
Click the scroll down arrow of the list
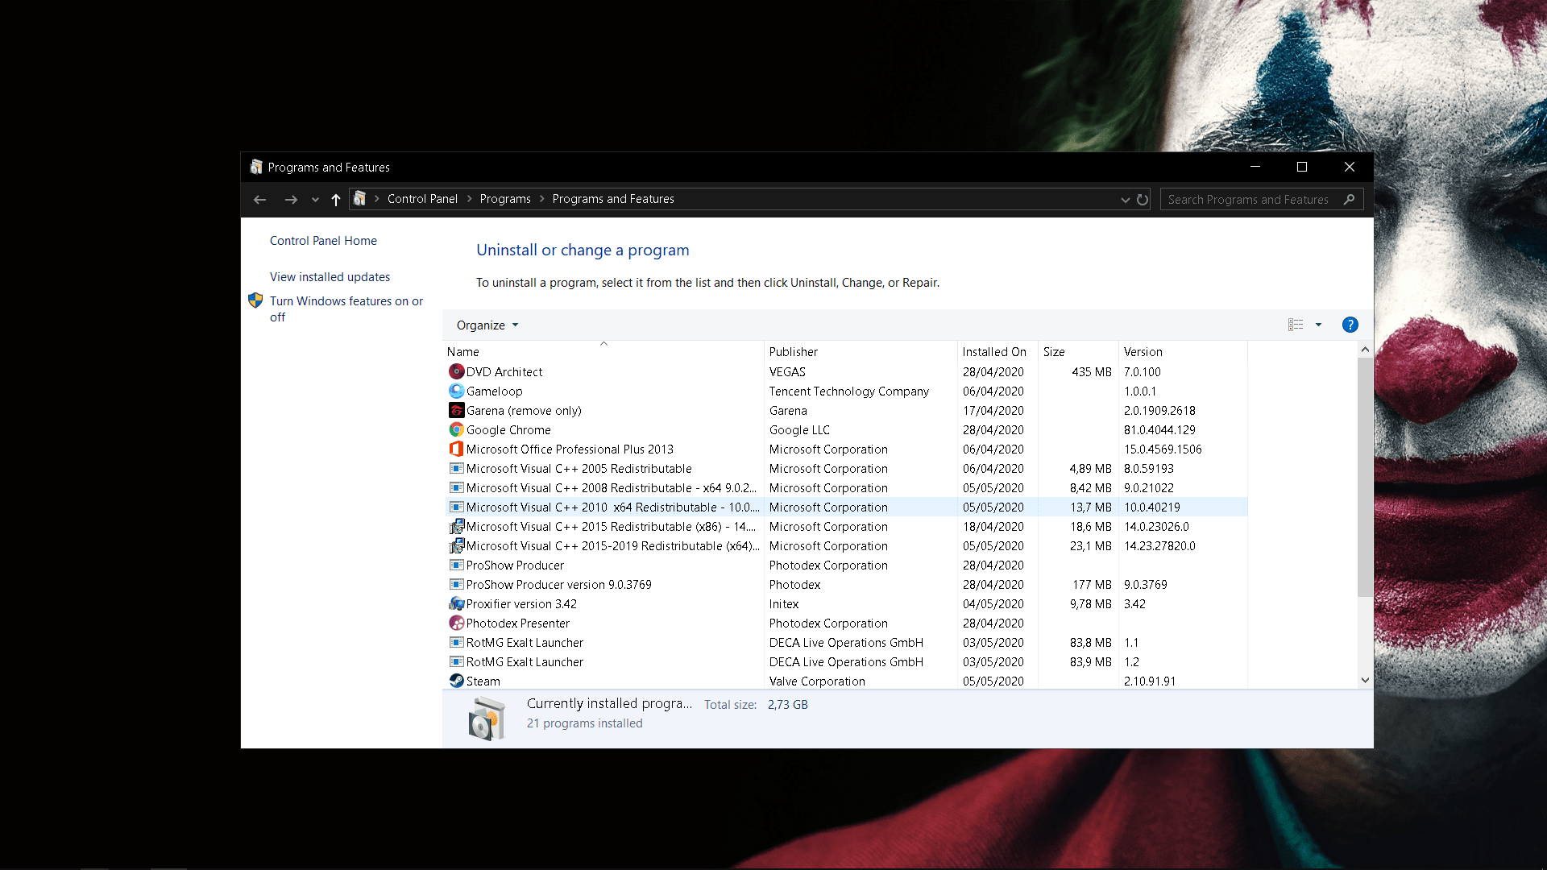click(x=1365, y=680)
